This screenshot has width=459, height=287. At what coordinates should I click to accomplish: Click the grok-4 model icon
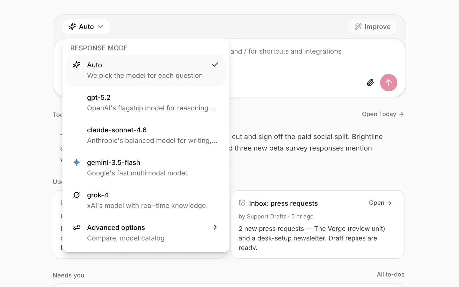(x=76, y=195)
